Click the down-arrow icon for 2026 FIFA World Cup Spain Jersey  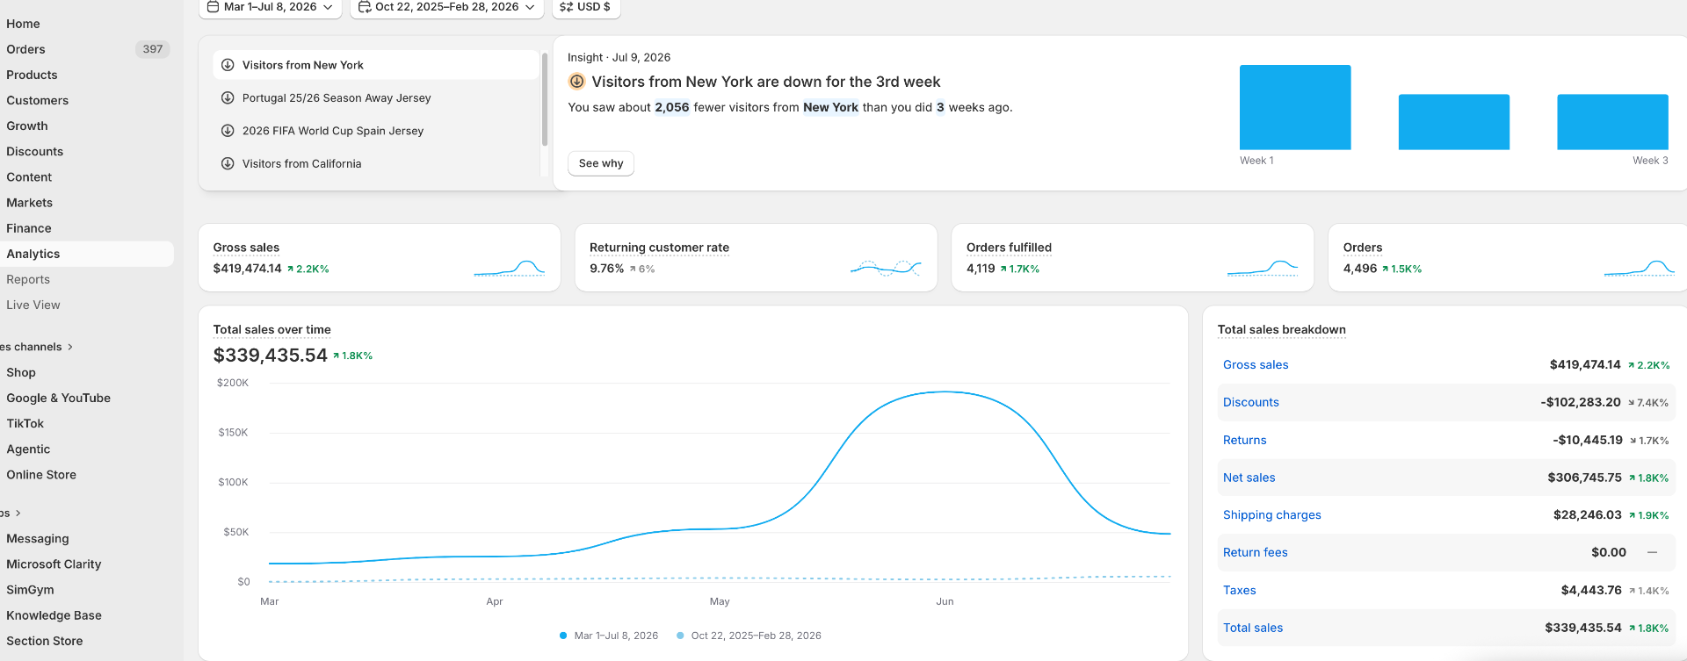228,131
